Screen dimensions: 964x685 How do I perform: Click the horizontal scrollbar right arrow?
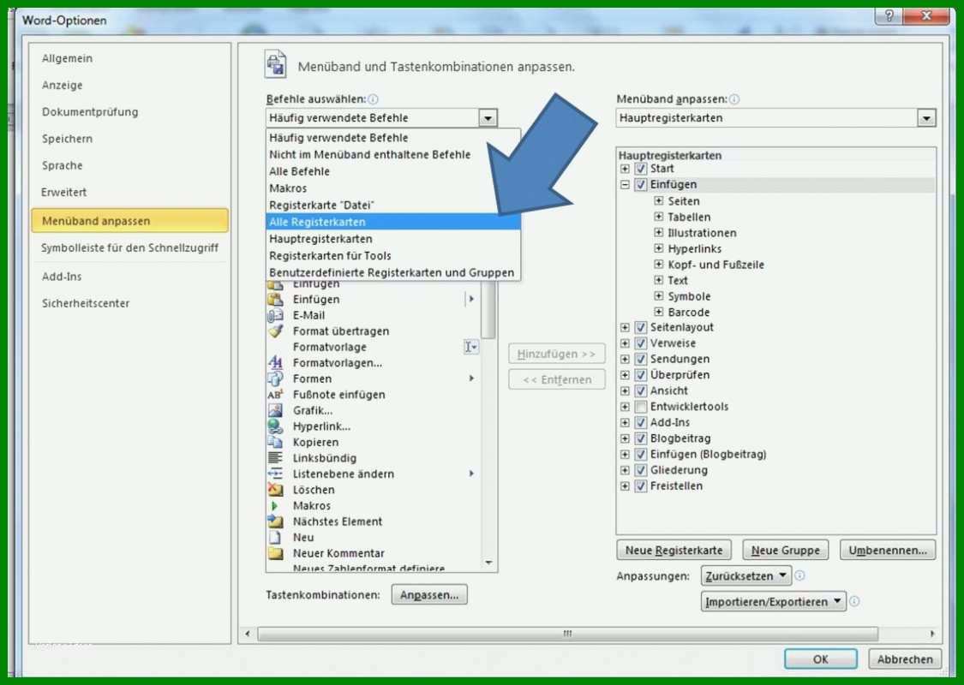(932, 634)
